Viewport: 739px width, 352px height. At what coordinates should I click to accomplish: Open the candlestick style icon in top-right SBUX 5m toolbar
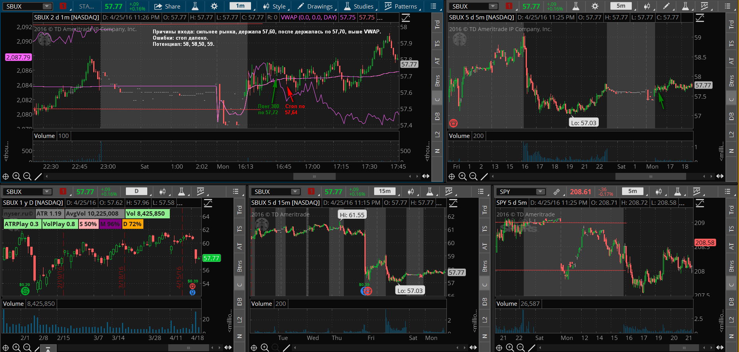(647, 6)
